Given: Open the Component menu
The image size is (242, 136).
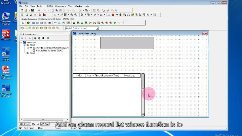Looking at the screenshot, I should [x=61, y=6].
